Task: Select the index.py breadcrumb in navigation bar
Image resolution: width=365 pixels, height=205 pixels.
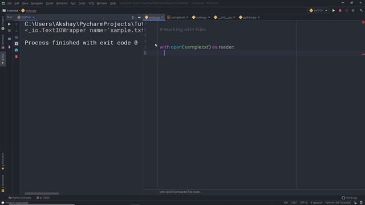Action: [29, 11]
